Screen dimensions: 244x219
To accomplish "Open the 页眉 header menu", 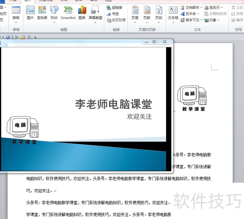I will tap(135, 14).
